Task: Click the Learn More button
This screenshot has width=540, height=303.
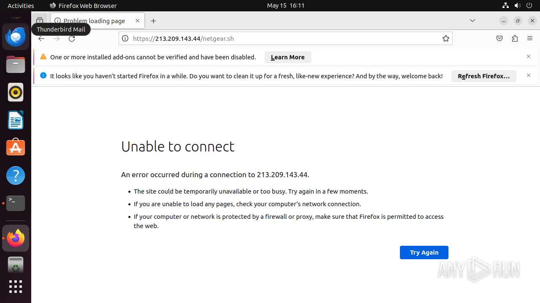Action: click(x=288, y=57)
